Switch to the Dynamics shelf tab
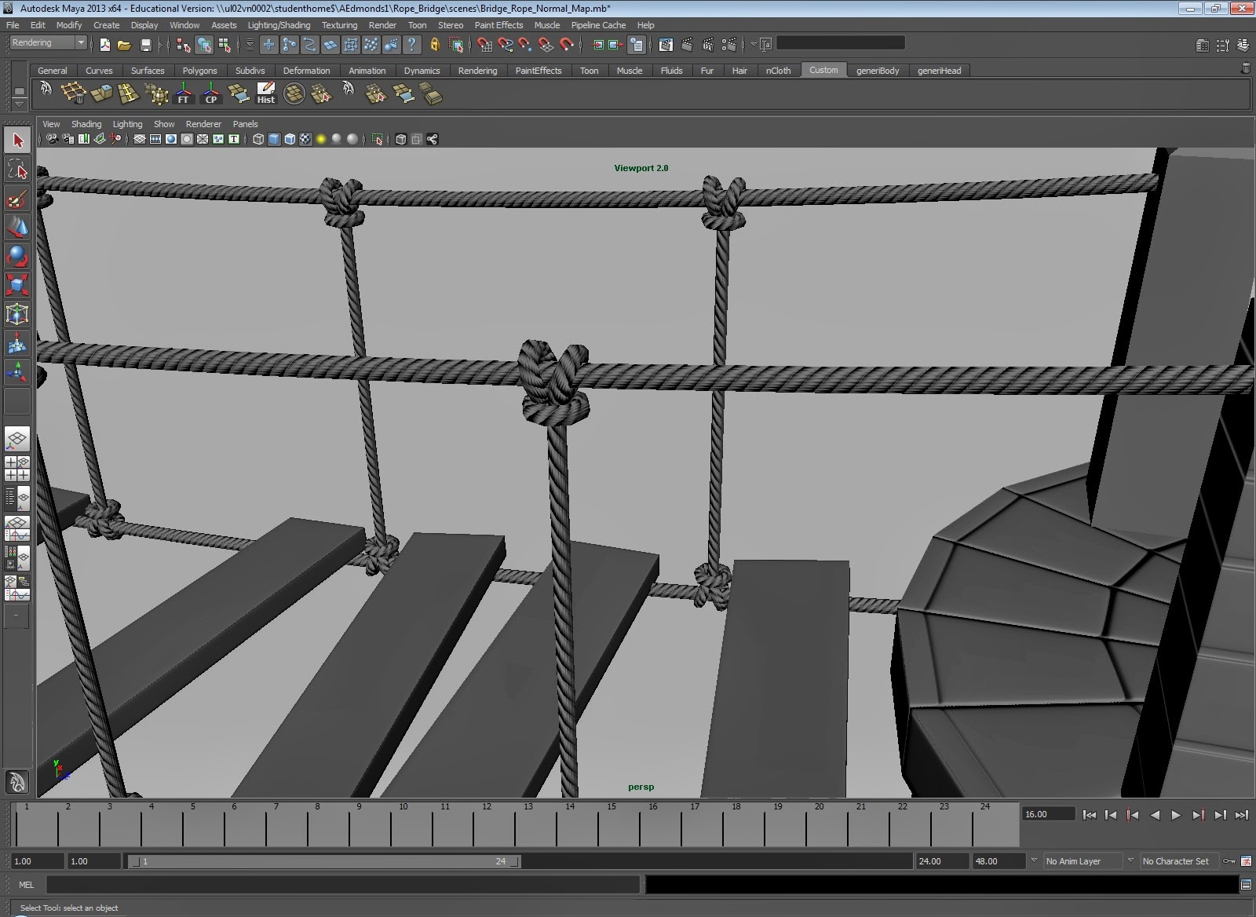This screenshot has width=1256, height=917. point(422,71)
